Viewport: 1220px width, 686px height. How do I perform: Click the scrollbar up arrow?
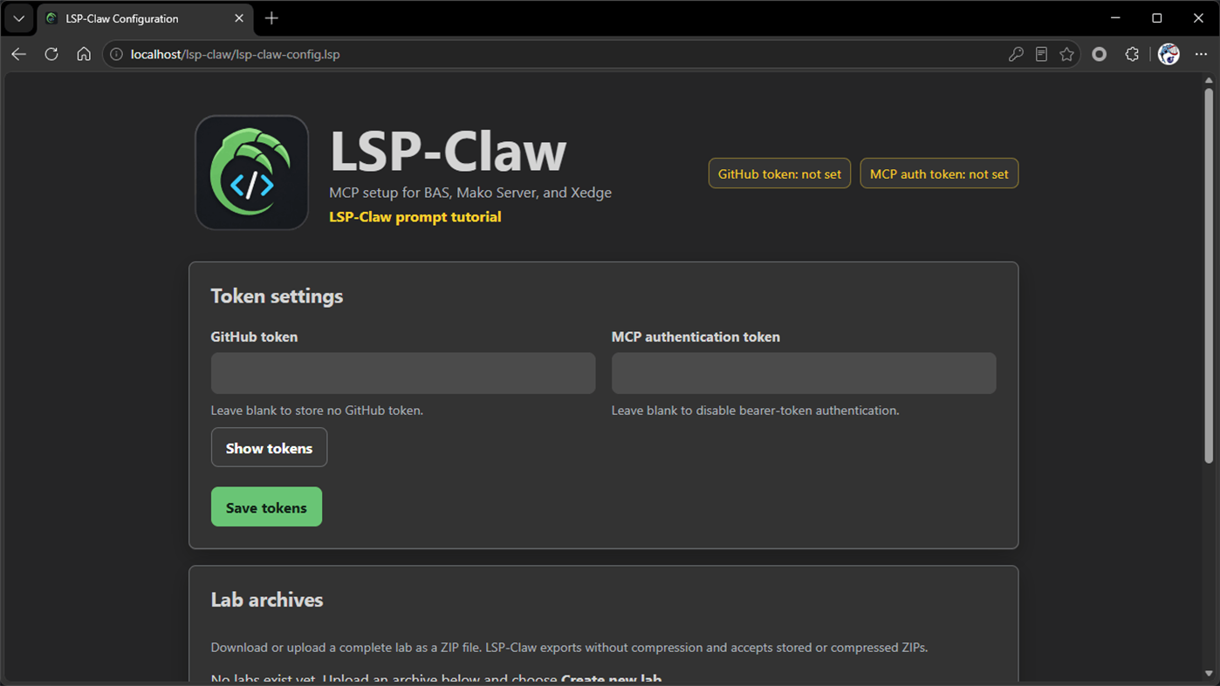[1209, 80]
